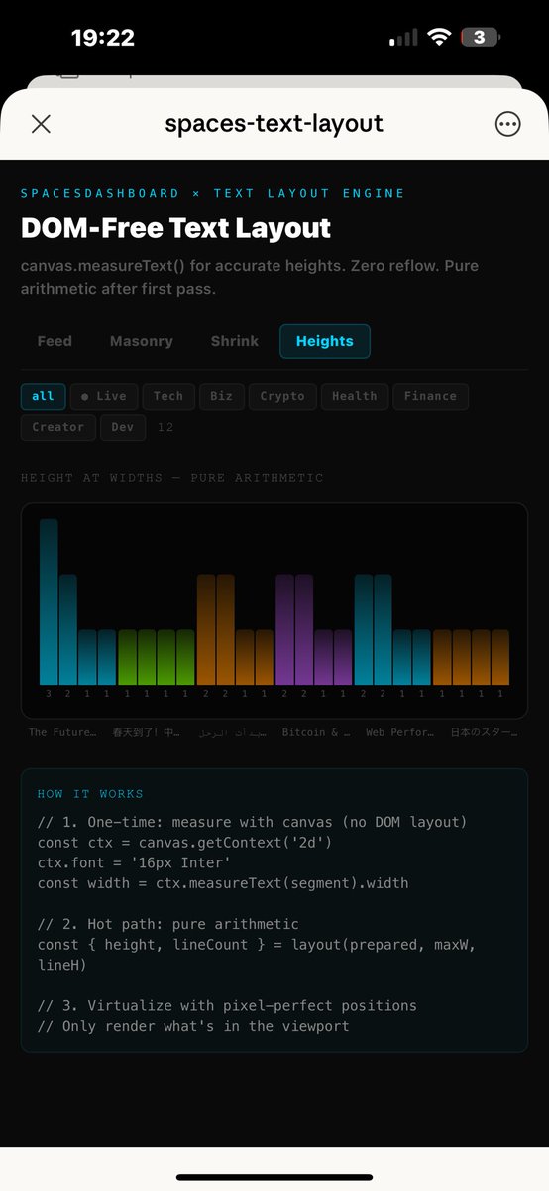This screenshot has height=1191, width=549.
Task: Select the Heights tab
Action: tap(324, 341)
